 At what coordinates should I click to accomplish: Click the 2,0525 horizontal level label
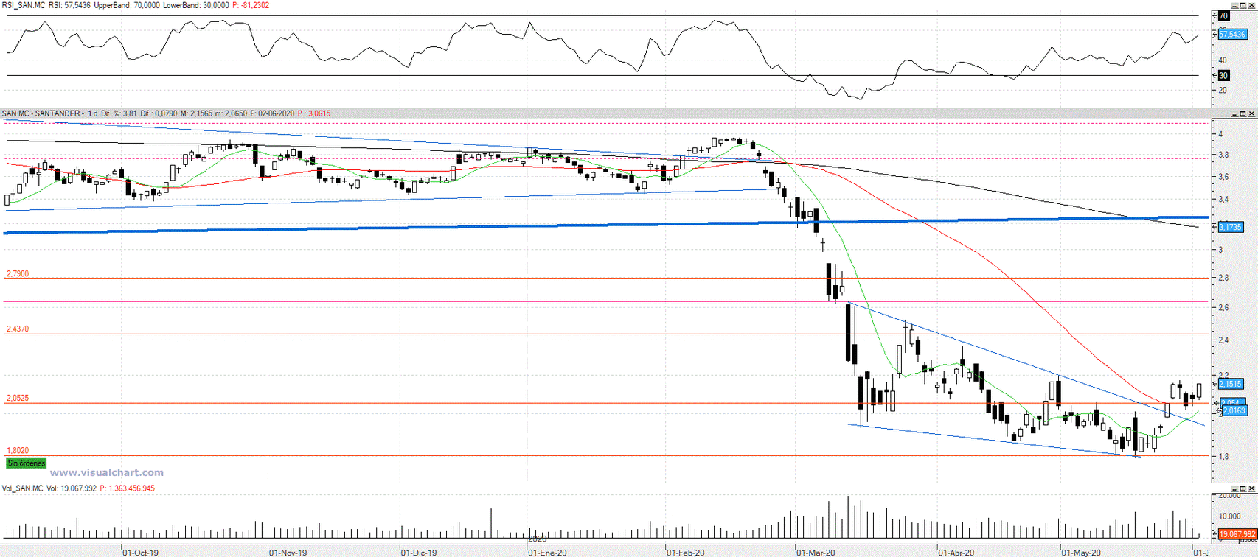18,398
